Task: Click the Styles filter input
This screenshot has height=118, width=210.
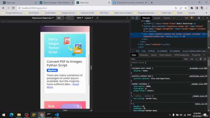Action: (x=156, y=59)
